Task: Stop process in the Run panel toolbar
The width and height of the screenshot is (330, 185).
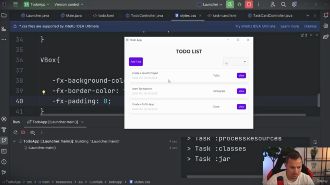Action: 23,133
